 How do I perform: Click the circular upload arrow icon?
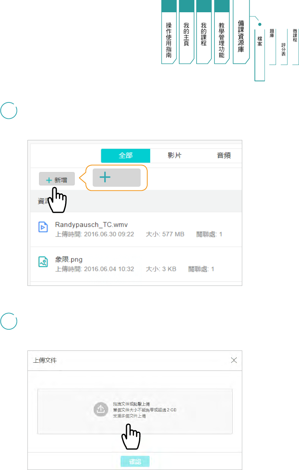(x=101, y=409)
